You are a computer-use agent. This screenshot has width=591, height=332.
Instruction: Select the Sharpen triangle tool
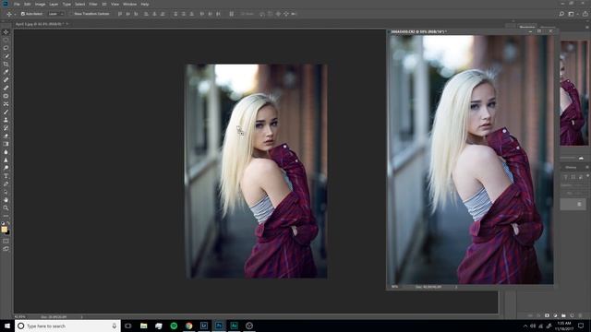[6, 160]
